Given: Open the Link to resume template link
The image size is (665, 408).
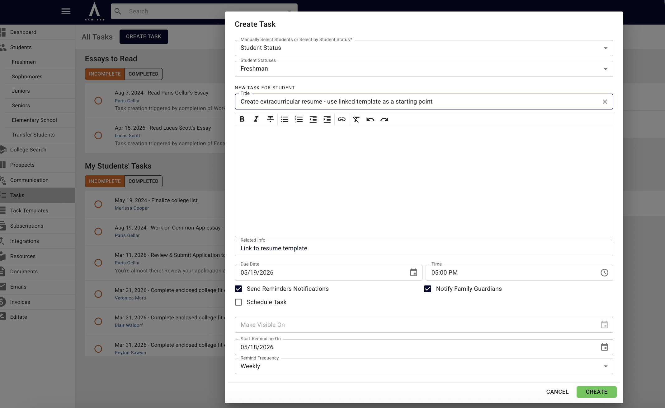Looking at the screenshot, I should coord(274,248).
